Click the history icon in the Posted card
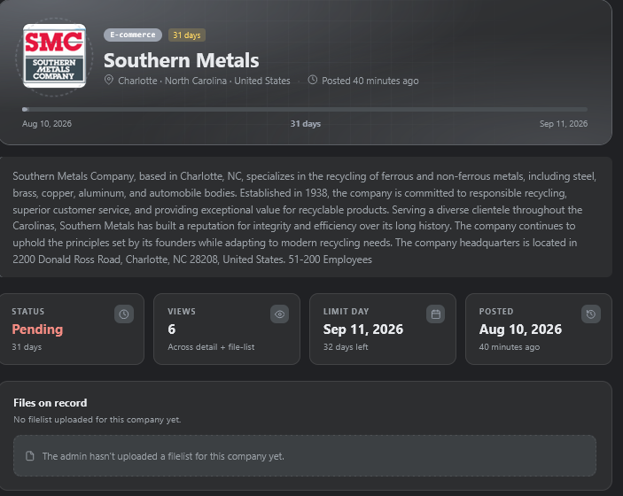 tap(591, 314)
